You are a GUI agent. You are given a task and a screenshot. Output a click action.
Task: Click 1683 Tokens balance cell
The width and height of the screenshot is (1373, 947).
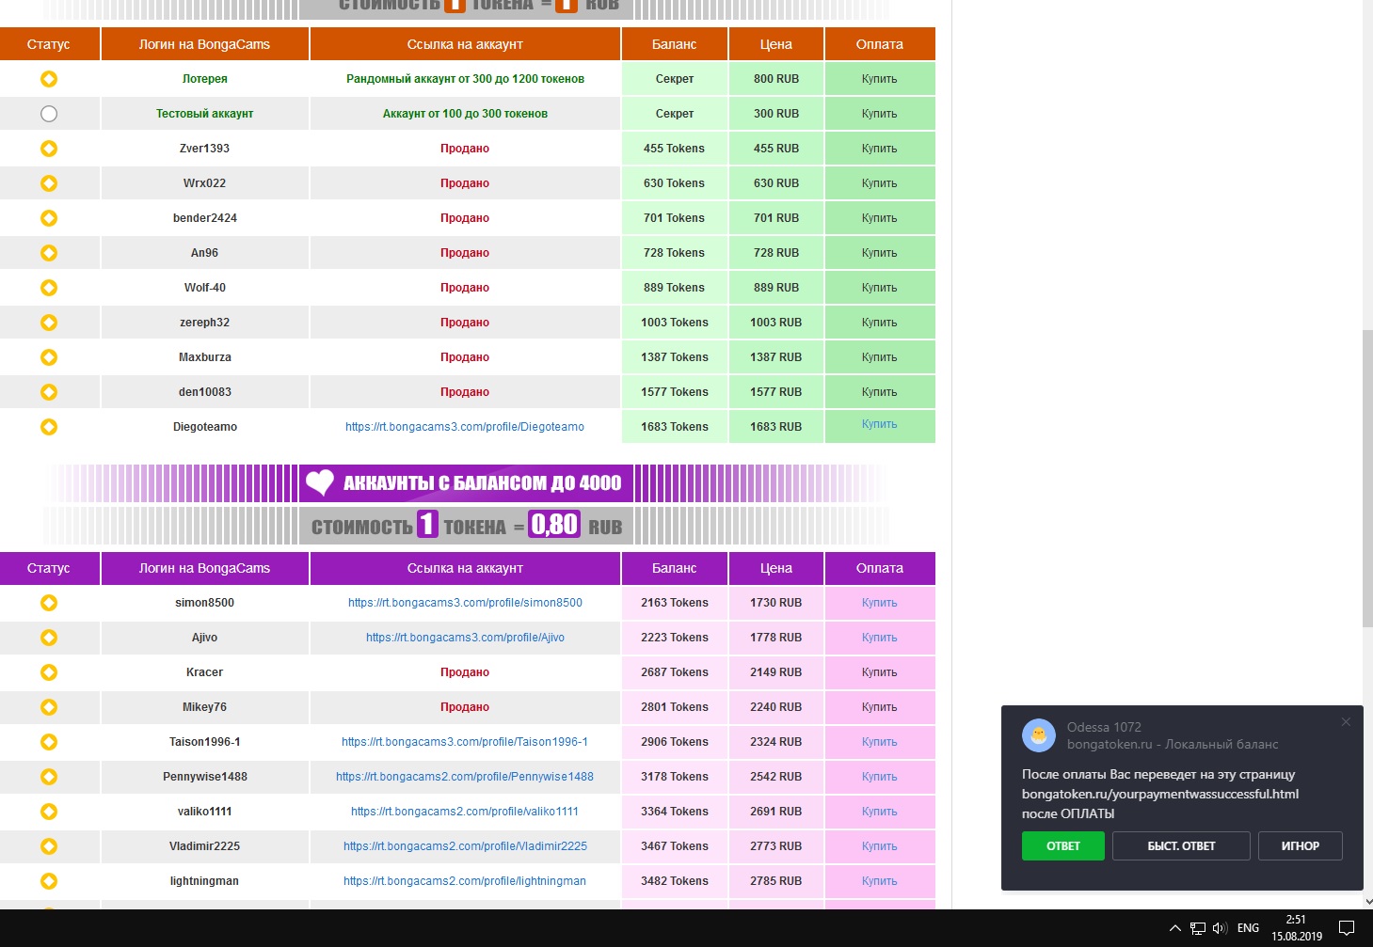click(x=675, y=427)
